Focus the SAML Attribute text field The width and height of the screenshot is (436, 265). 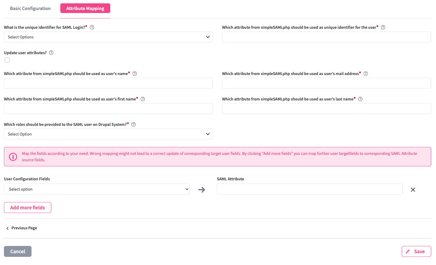309,189
